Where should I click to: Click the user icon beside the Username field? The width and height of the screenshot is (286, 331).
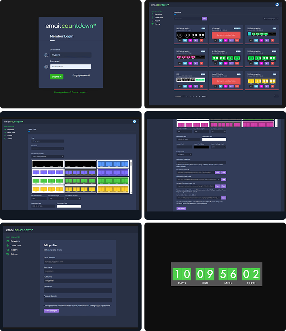click(x=46, y=55)
